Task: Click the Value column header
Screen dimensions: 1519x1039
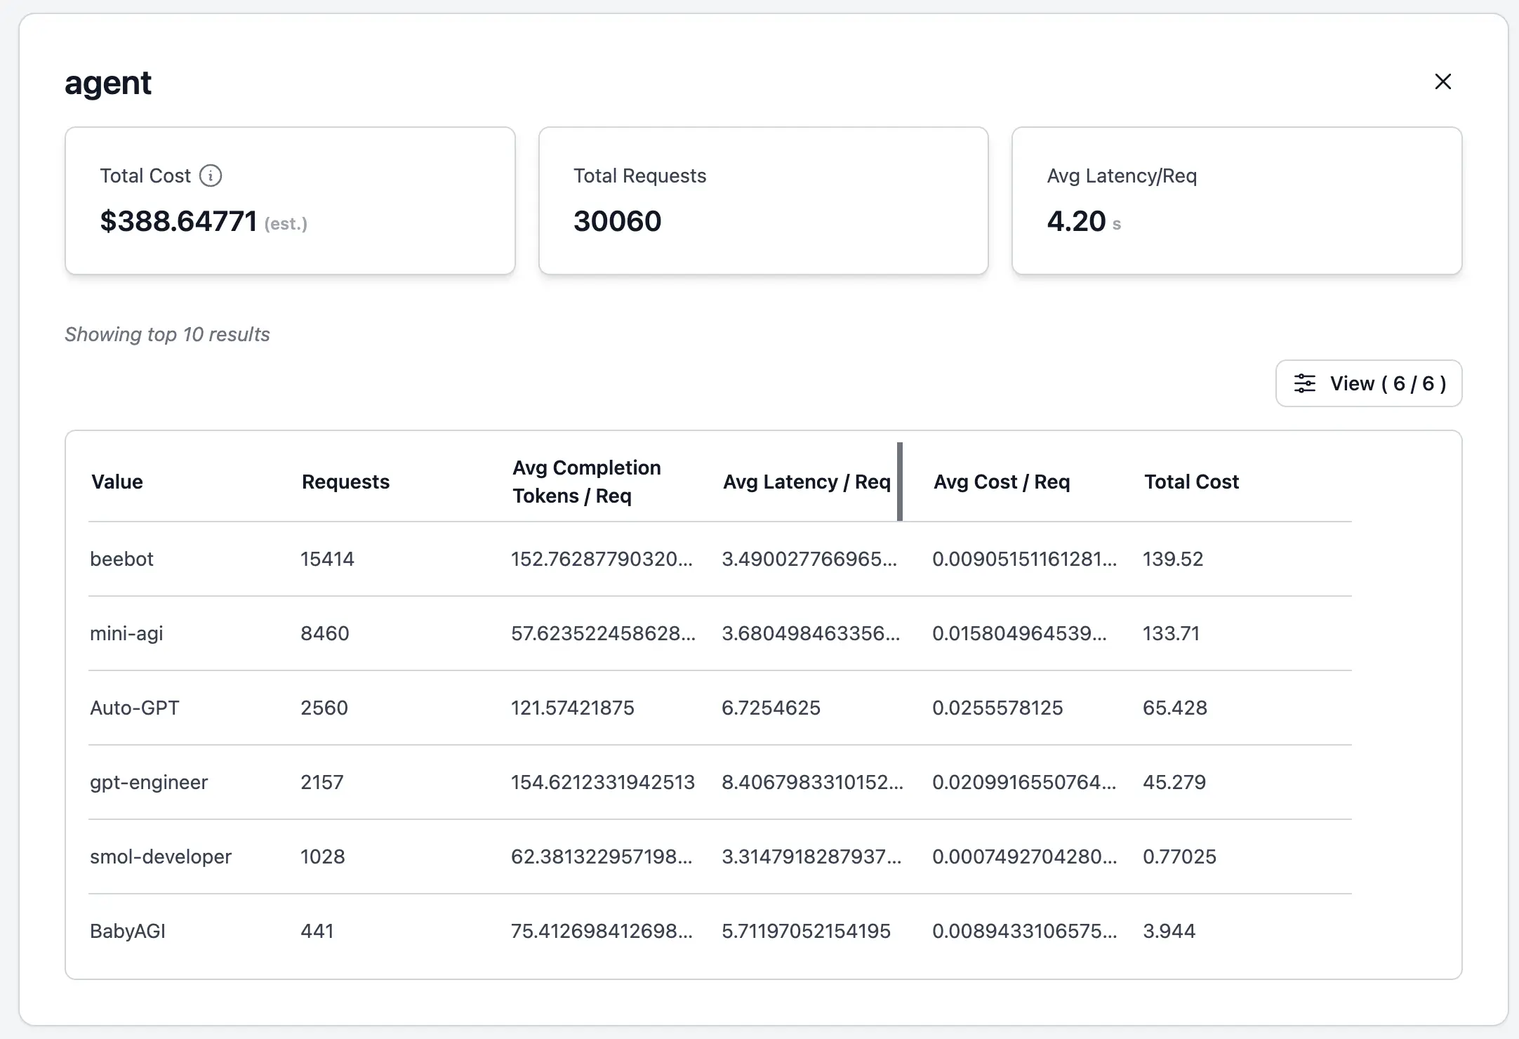Action: (x=117, y=482)
